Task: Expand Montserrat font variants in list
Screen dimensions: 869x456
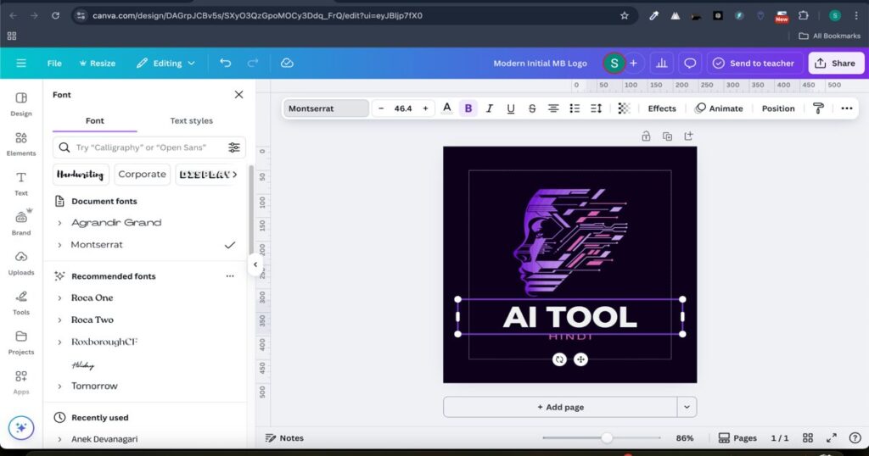Action: (x=60, y=245)
